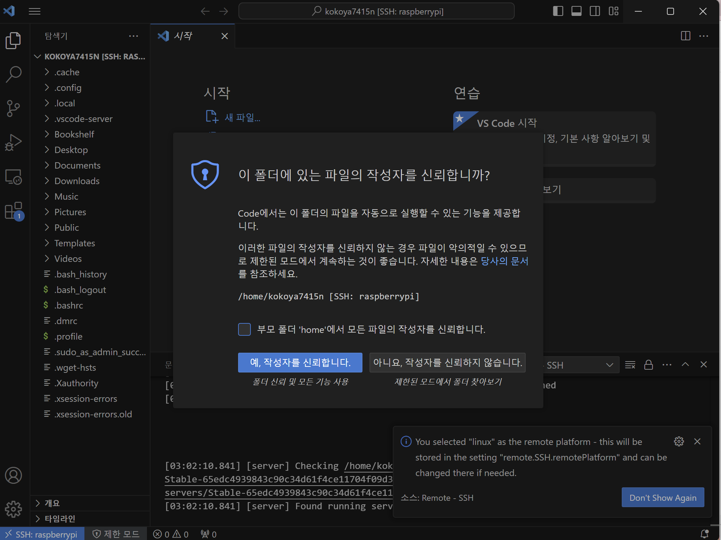
Task: Open the 당사의 문서 documentation link
Action: (x=504, y=261)
